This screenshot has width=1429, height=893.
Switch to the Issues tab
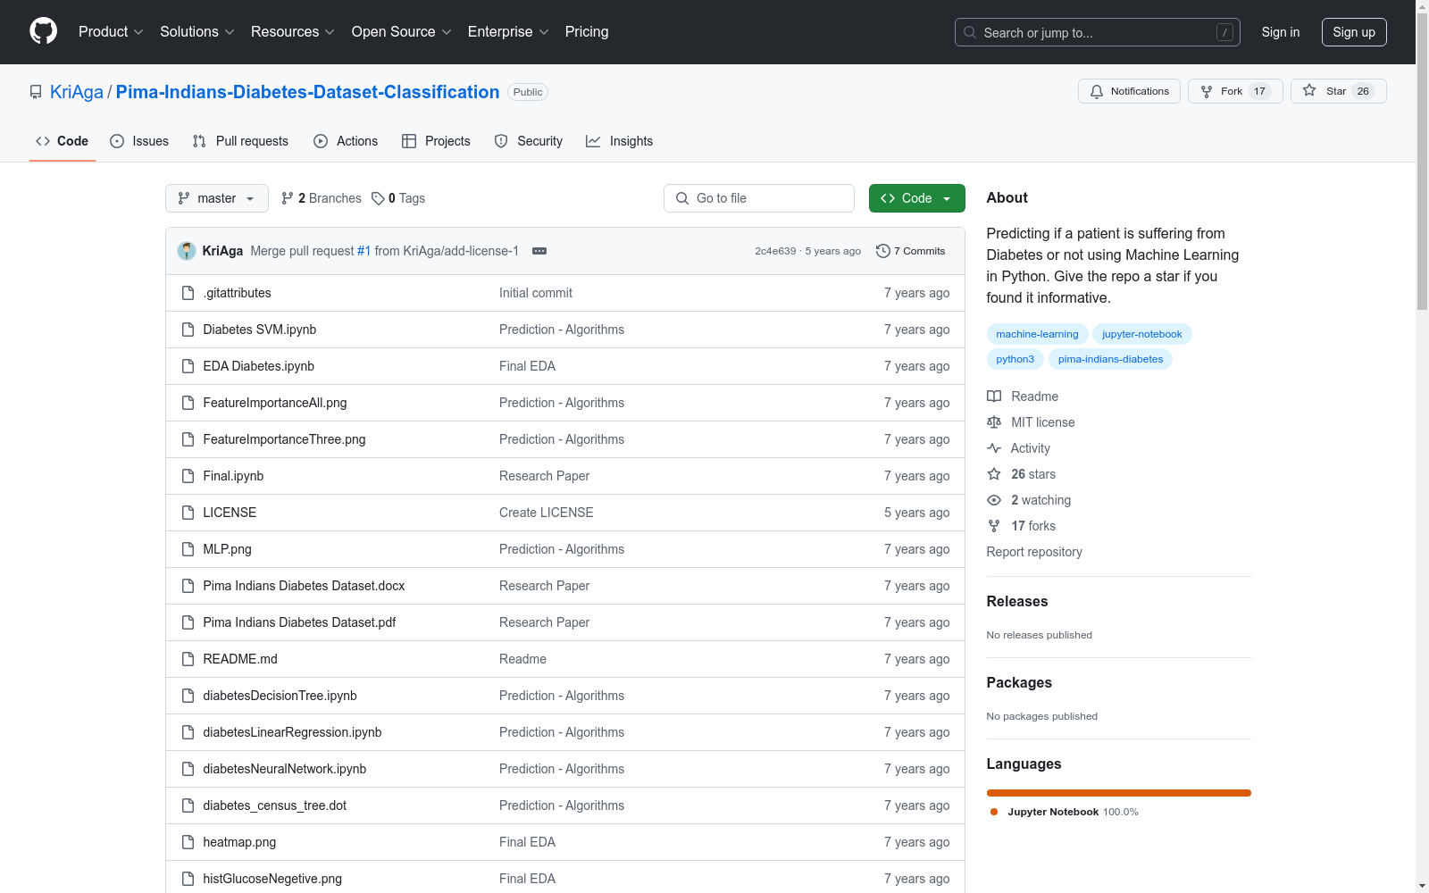139,141
